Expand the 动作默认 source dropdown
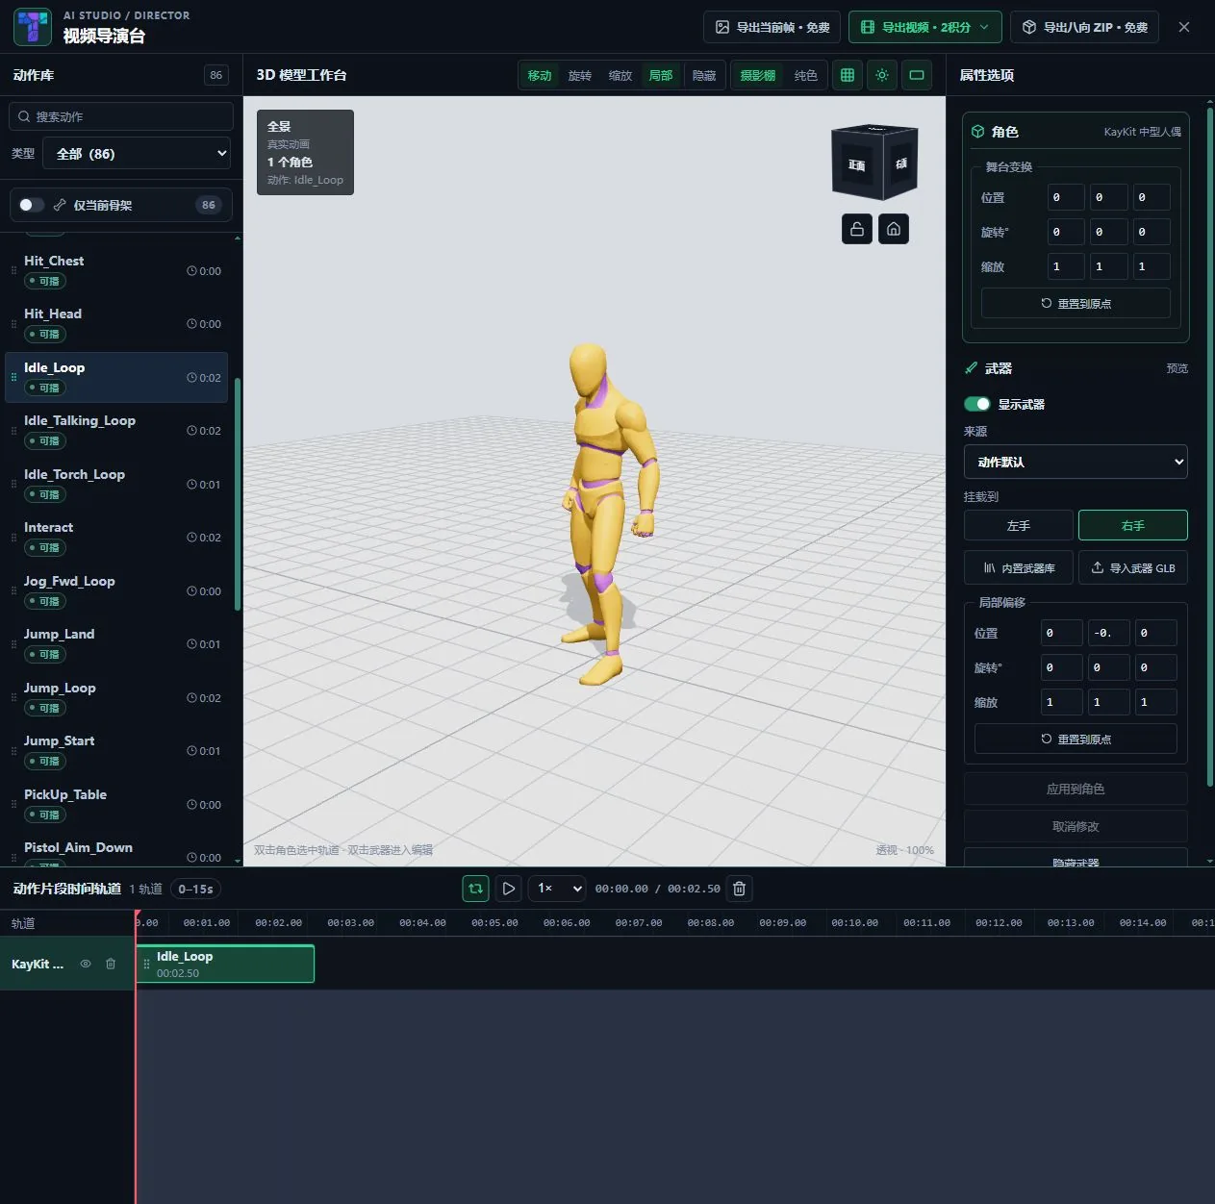 pos(1076,462)
